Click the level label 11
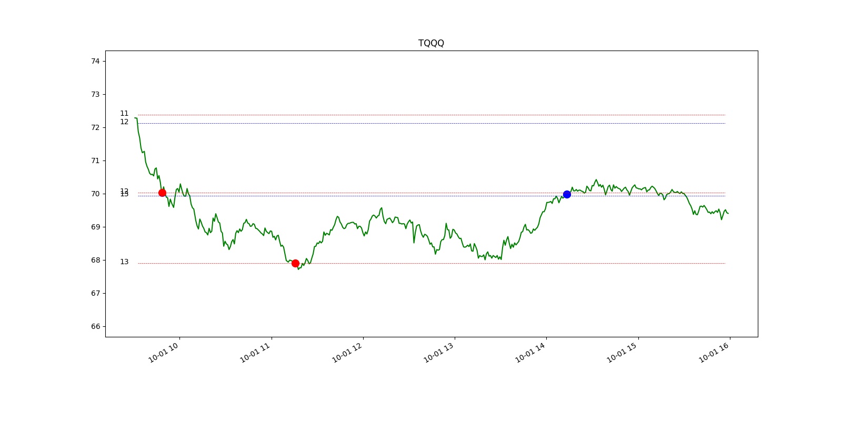This screenshot has height=421, width=842. click(x=124, y=113)
